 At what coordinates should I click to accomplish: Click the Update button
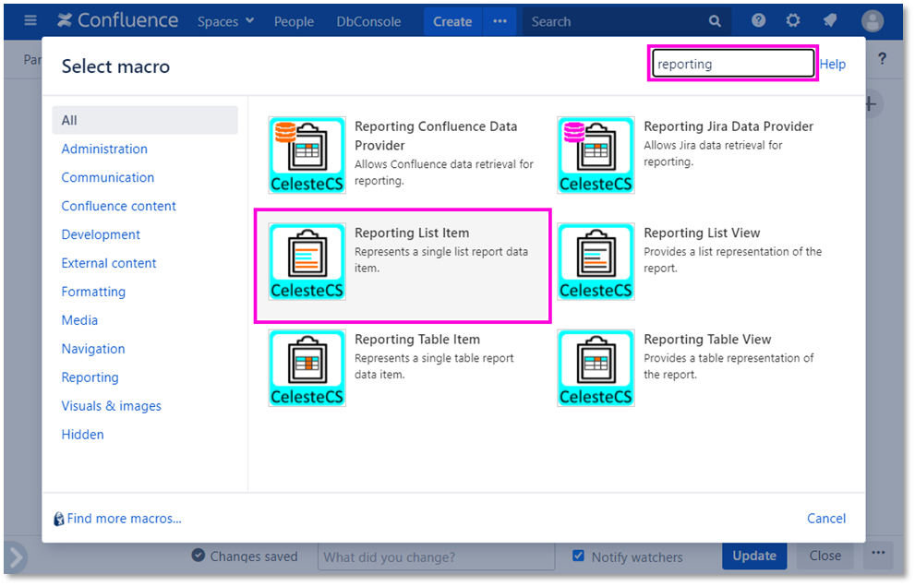coord(754,556)
